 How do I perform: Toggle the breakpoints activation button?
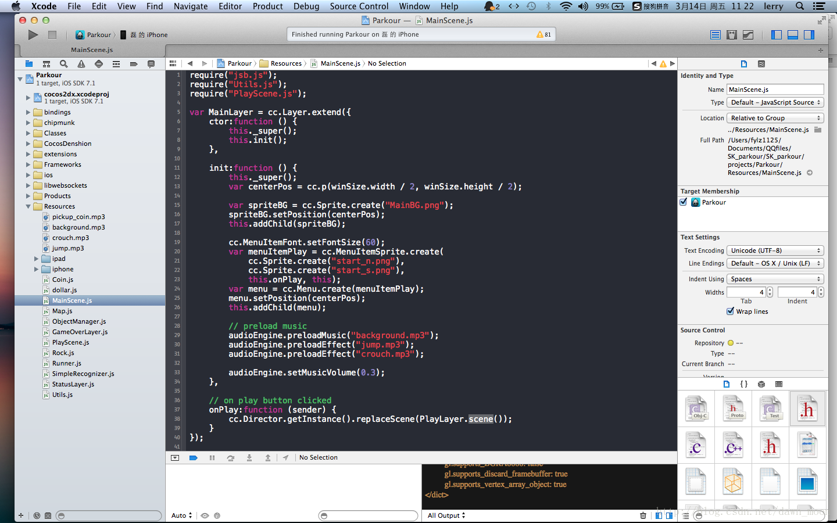(194, 458)
